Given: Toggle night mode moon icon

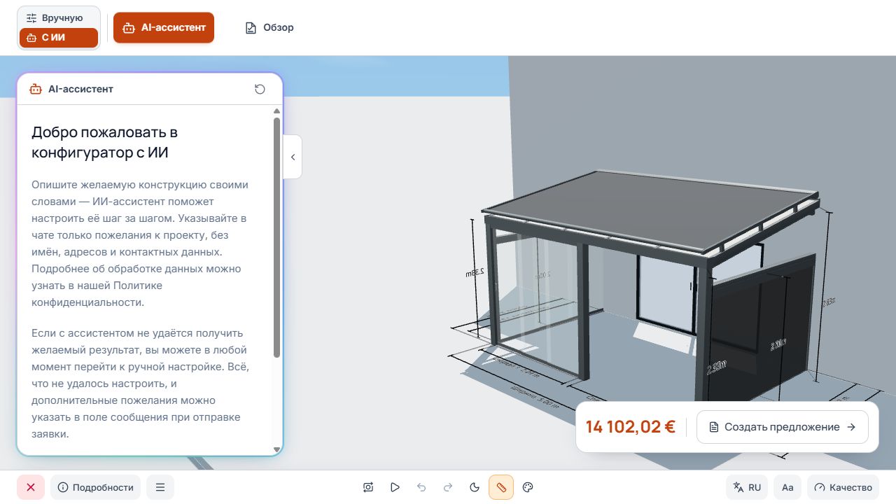Looking at the screenshot, I should tap(475, 487).
